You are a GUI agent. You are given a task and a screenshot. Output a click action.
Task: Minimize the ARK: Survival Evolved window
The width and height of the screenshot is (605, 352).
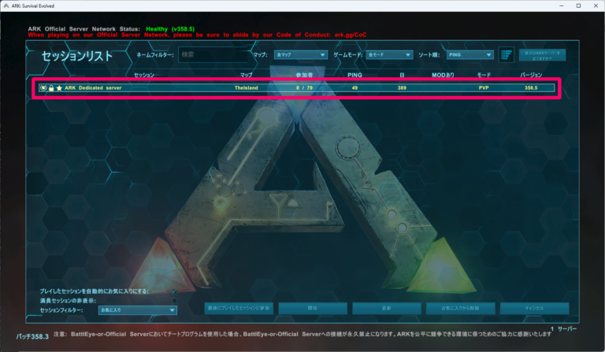[x=562, y=6]
